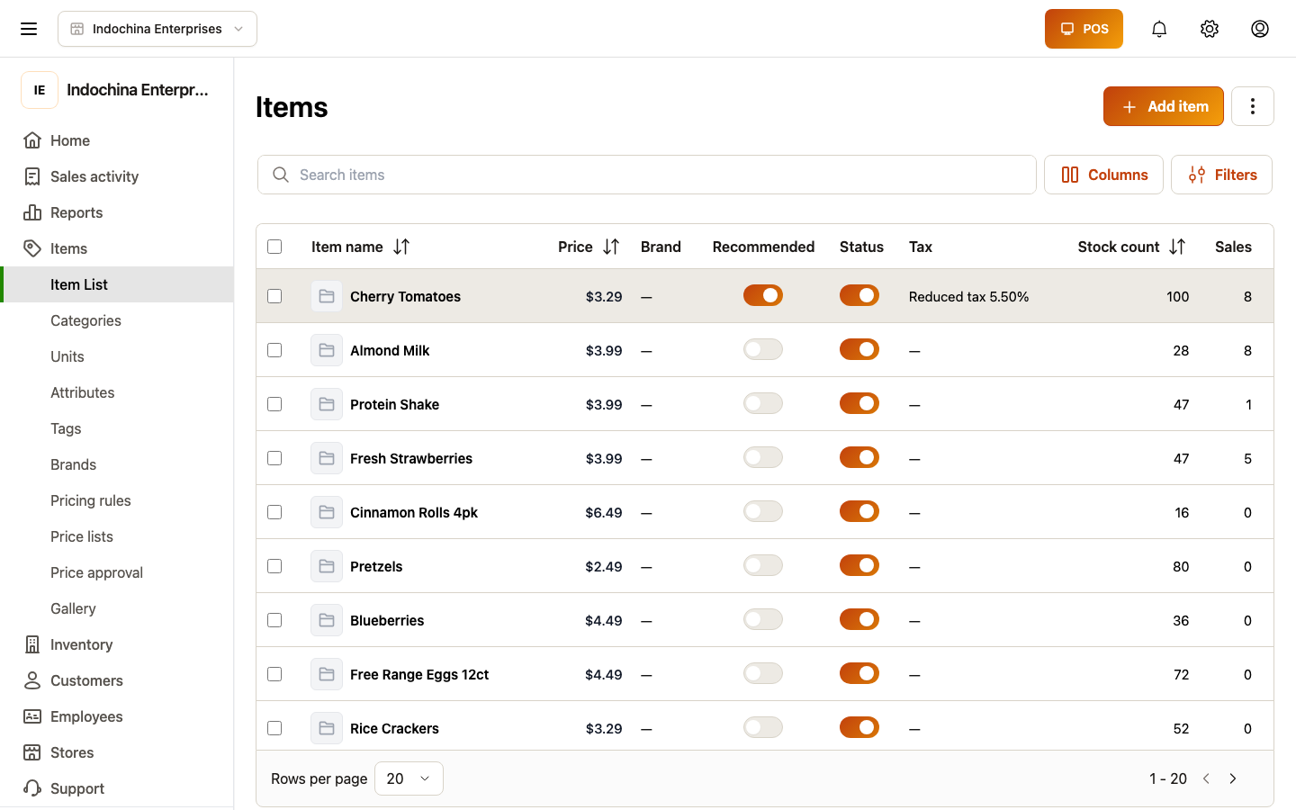The width and height of the screenshot is (1296, 810).
Task: Check the Blueberries row checkbox
Action: coord(274,620)
